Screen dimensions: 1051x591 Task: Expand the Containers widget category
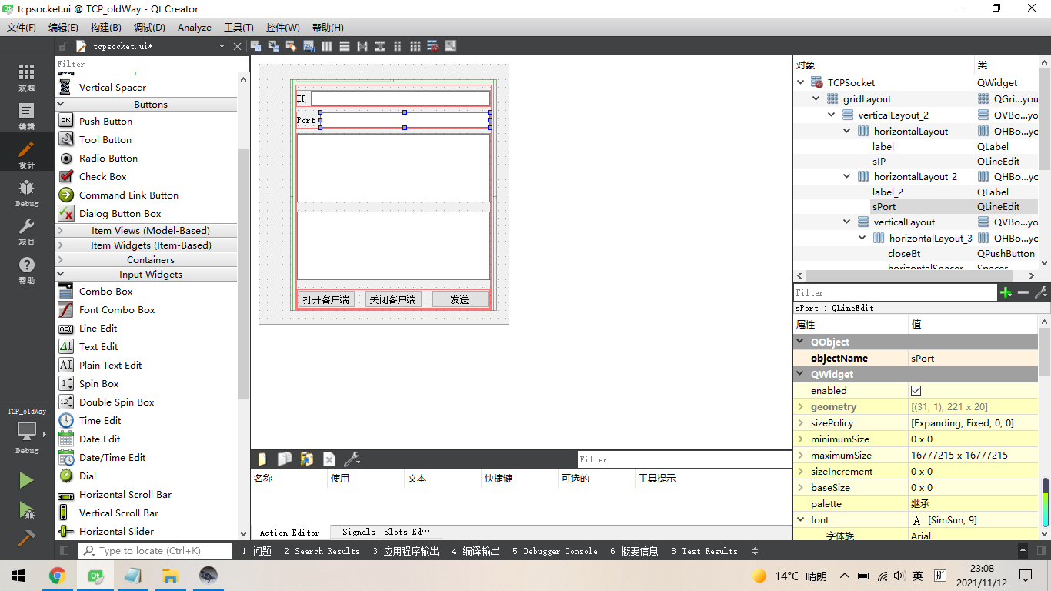point(146,259)
